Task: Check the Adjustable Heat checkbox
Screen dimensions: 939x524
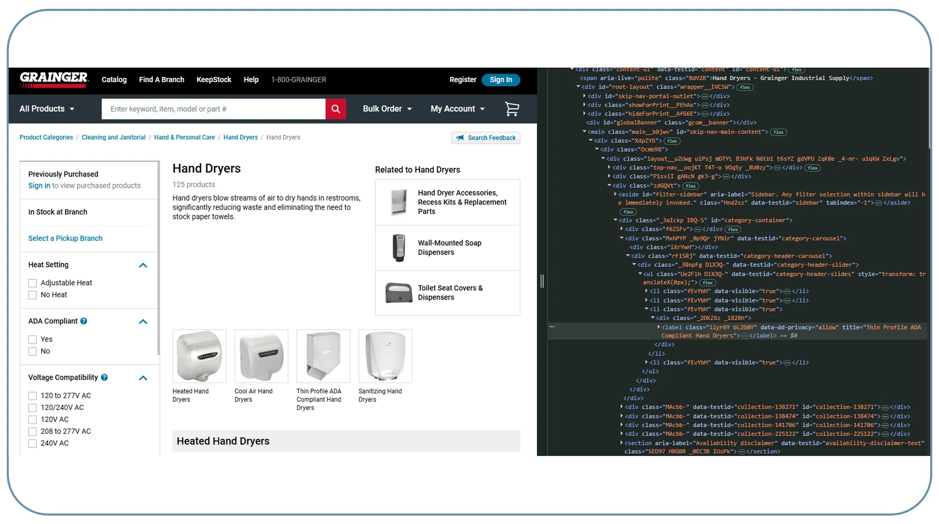Action: point(33,283)
